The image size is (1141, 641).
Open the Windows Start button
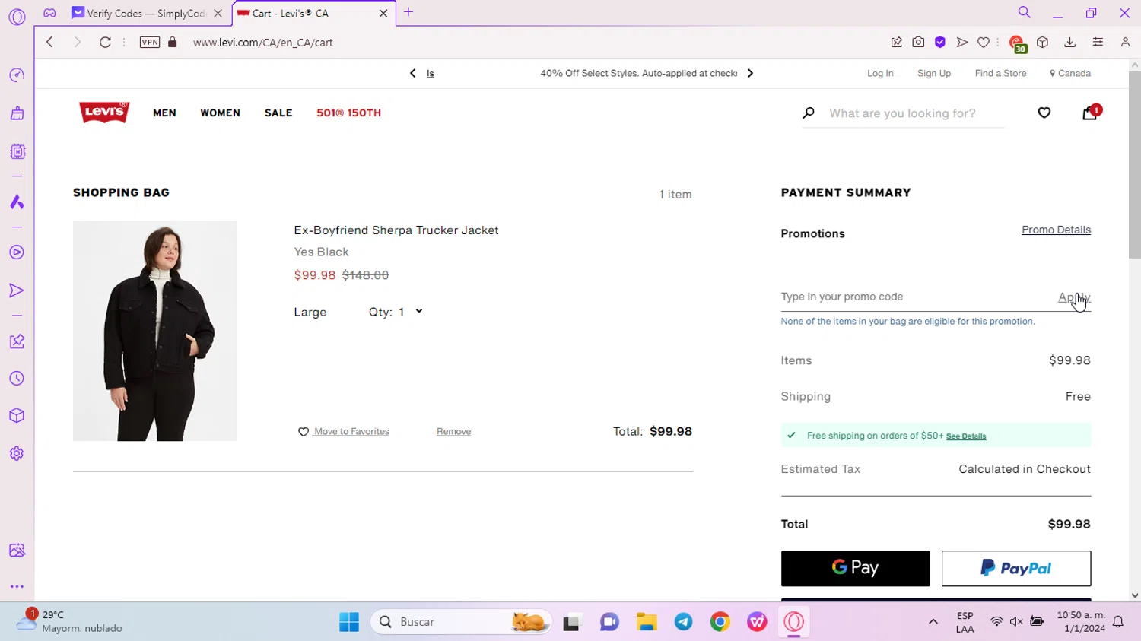349,622
